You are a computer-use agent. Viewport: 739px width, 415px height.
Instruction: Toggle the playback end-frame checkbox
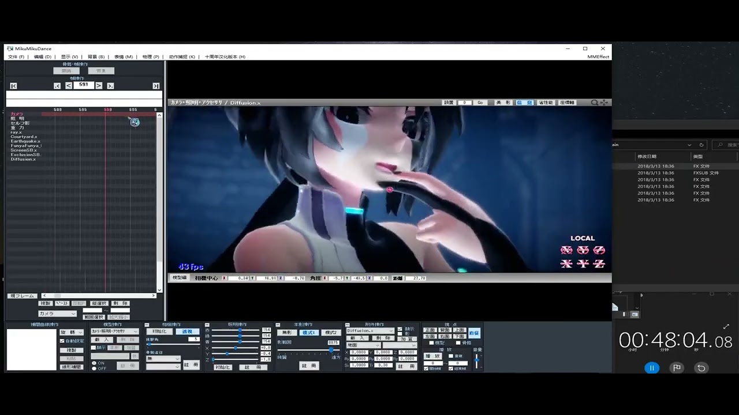(x=451, y=369)
